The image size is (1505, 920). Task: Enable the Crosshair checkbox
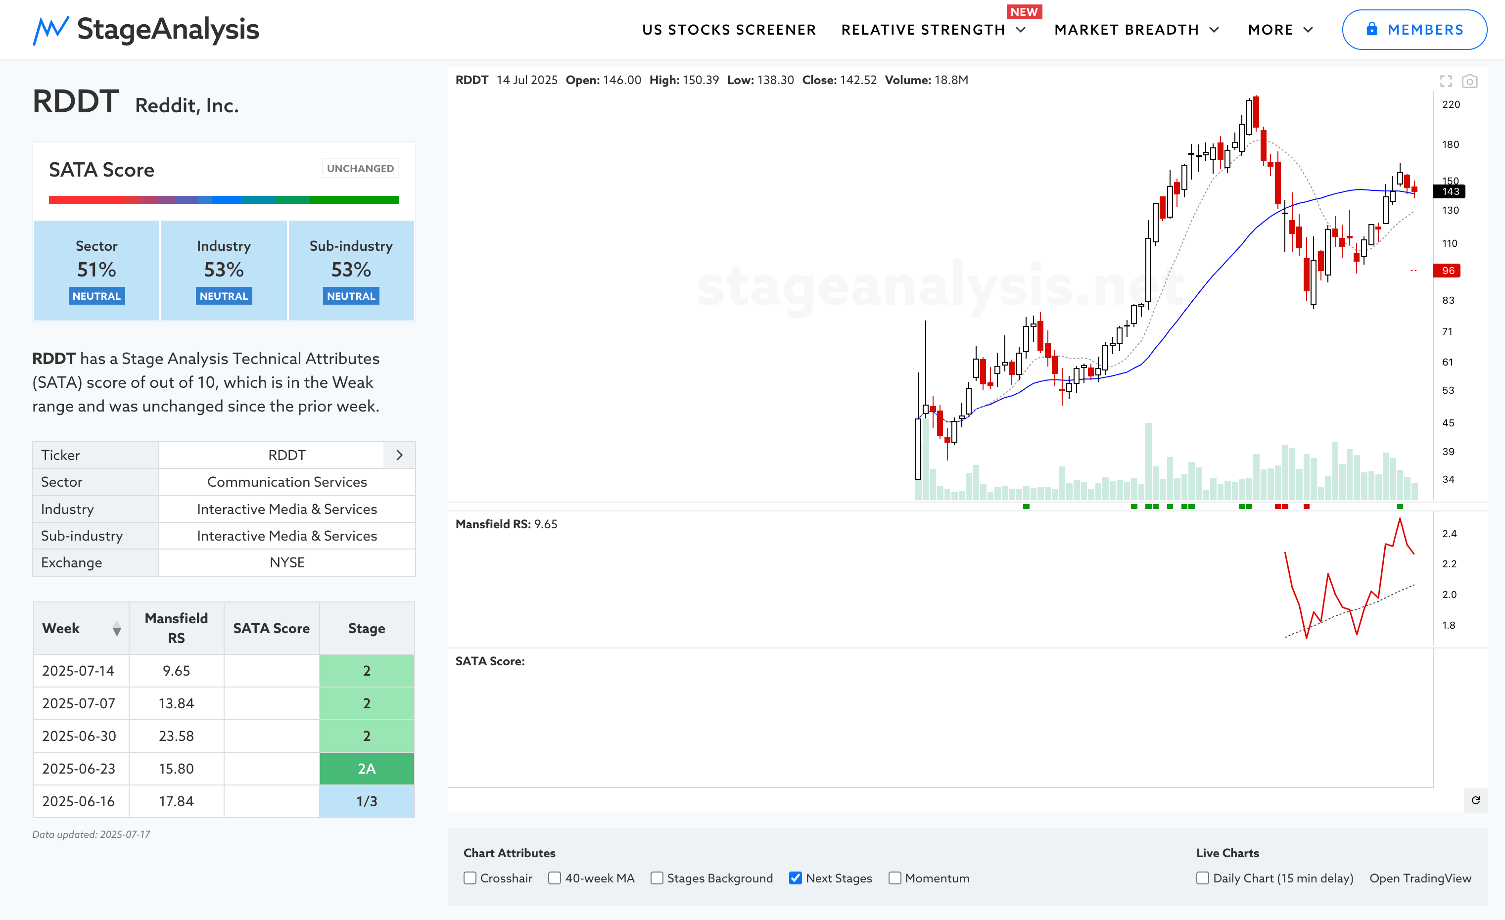pyautogui.click(x=470, y=878)
